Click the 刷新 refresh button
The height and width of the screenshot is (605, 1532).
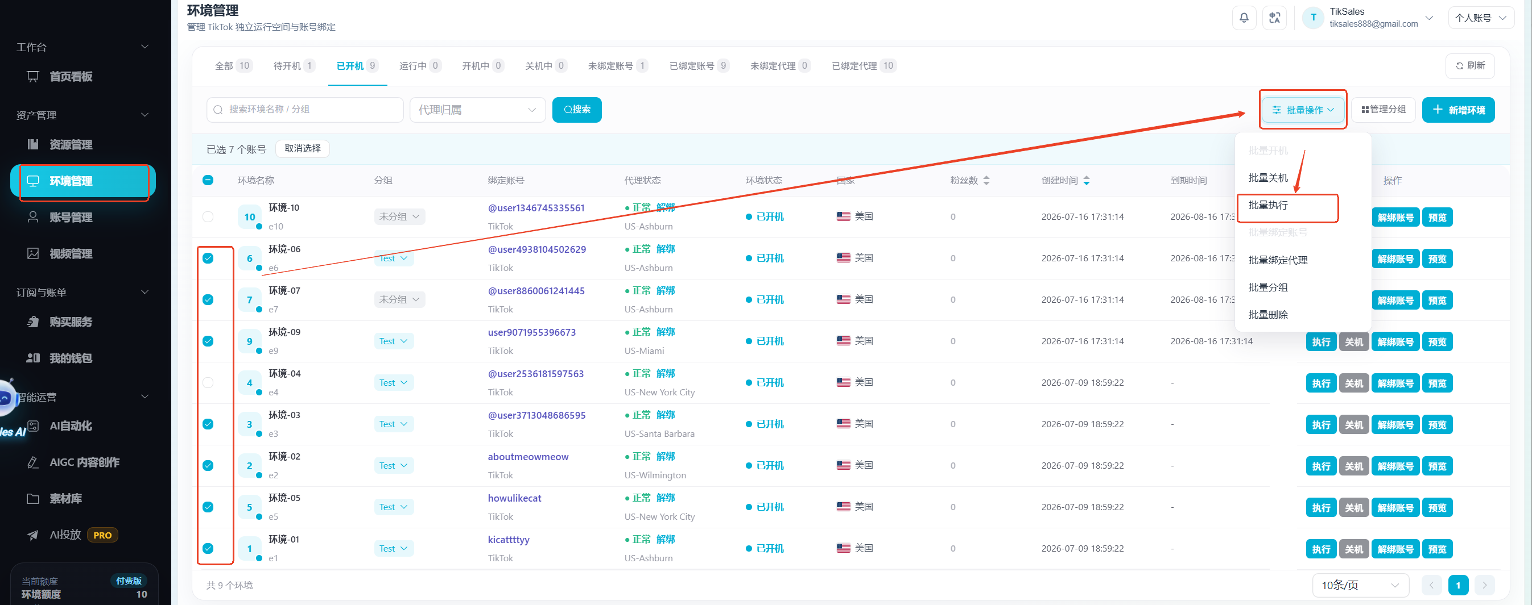(1469, 66)
